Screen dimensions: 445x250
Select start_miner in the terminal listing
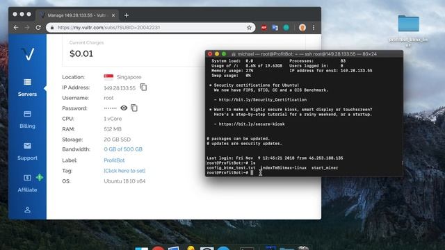point(325,168)
